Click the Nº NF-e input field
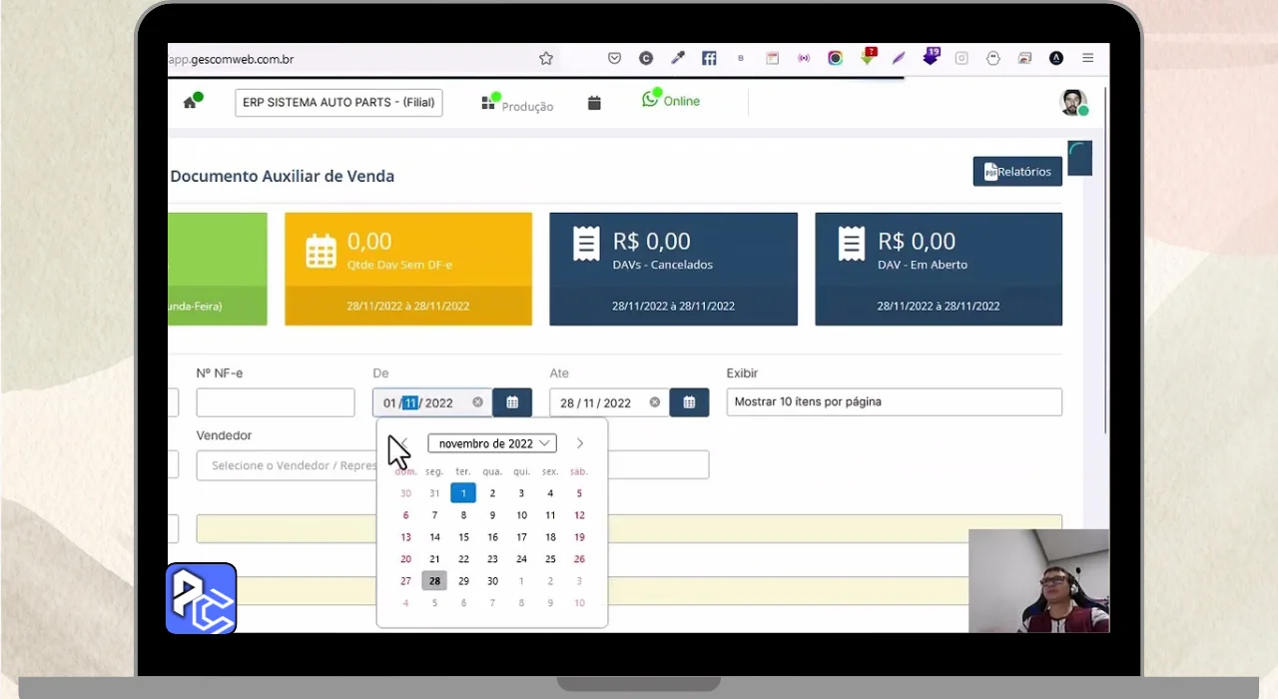Screen dimensions: 1278x699 point(276,402)
